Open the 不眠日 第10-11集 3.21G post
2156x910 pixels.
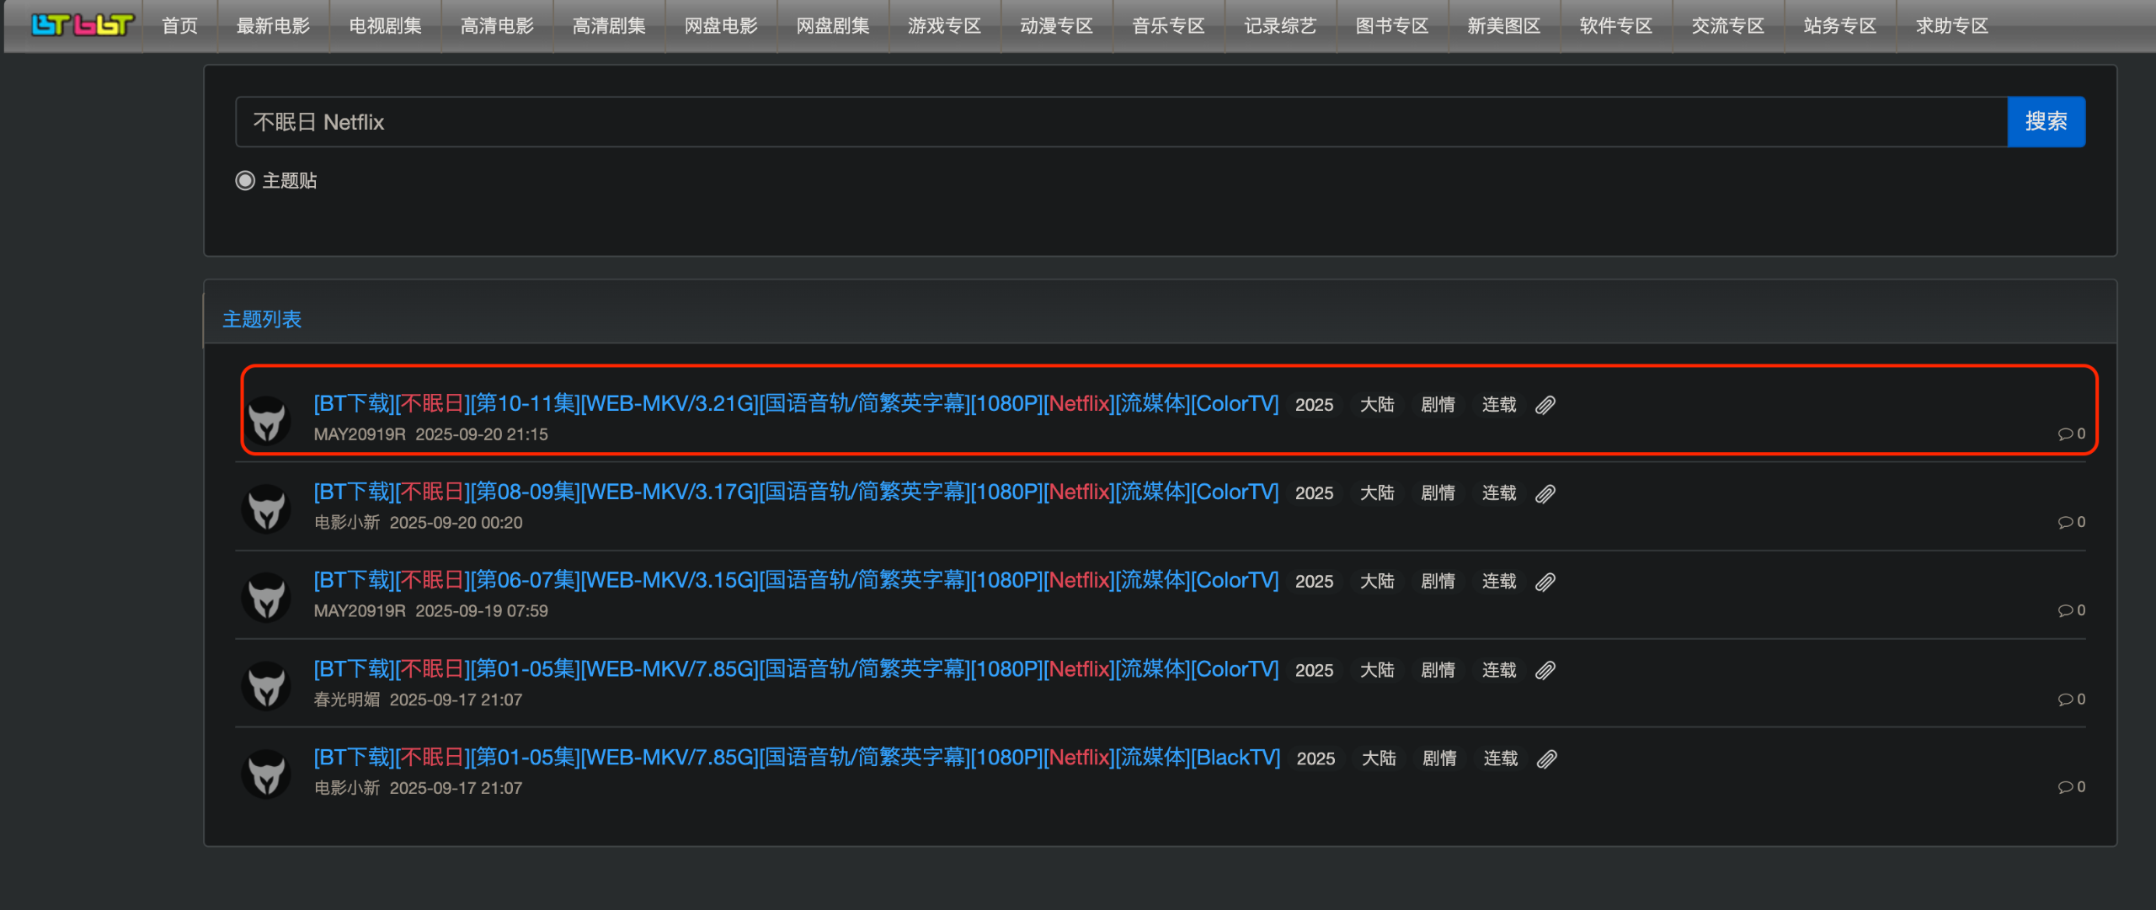click(796, 404)
